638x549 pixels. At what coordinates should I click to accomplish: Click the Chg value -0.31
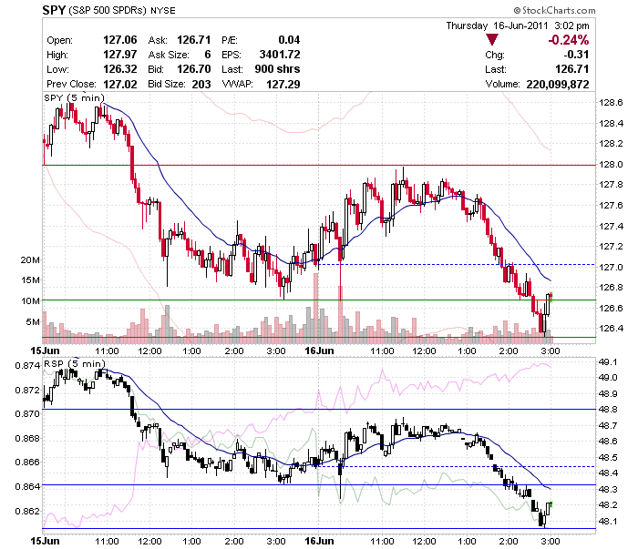pyautogui.click(x=576, y=55)
